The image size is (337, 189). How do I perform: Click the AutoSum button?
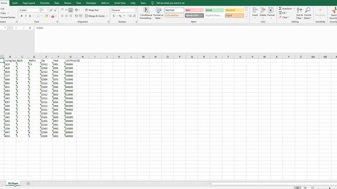pos(285,8)
